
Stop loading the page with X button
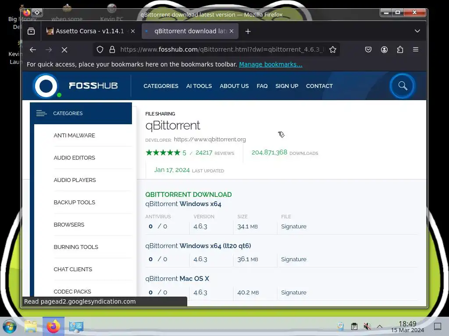coord(64,50)
